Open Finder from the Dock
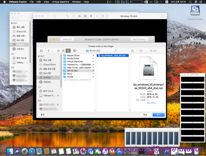Screen dimensions: 206x156 tap(10, 151)
